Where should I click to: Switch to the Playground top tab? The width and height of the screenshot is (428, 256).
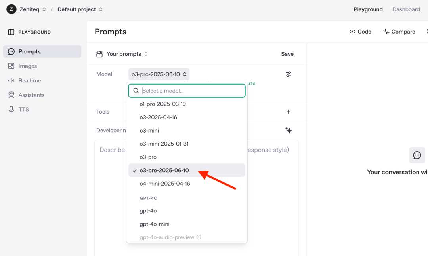point(368,9)
